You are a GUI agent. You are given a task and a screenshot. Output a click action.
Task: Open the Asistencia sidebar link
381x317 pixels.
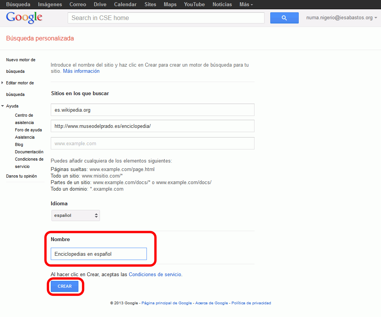25,137
